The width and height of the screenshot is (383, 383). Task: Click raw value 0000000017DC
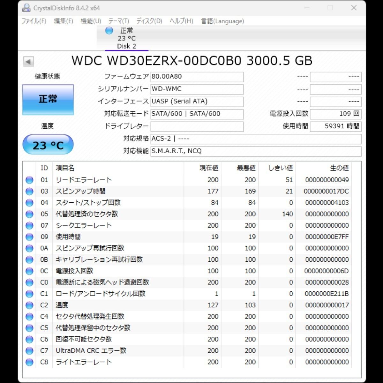326,191
